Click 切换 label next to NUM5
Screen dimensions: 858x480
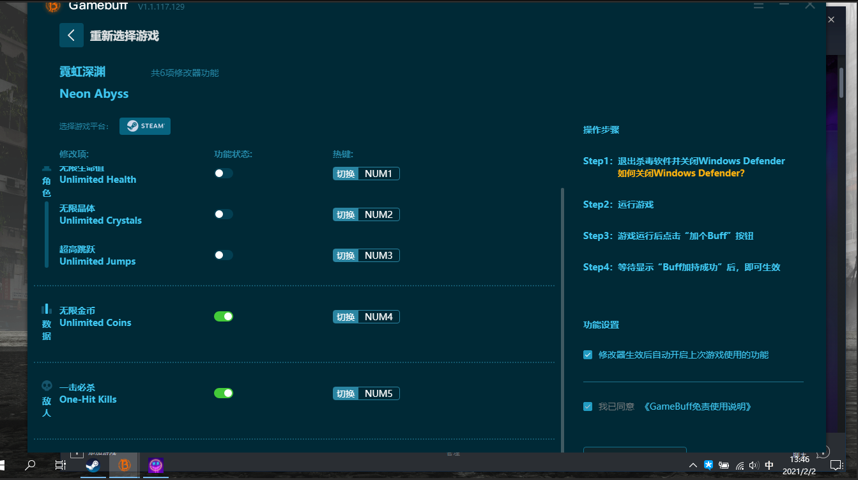tap(346, 394)
